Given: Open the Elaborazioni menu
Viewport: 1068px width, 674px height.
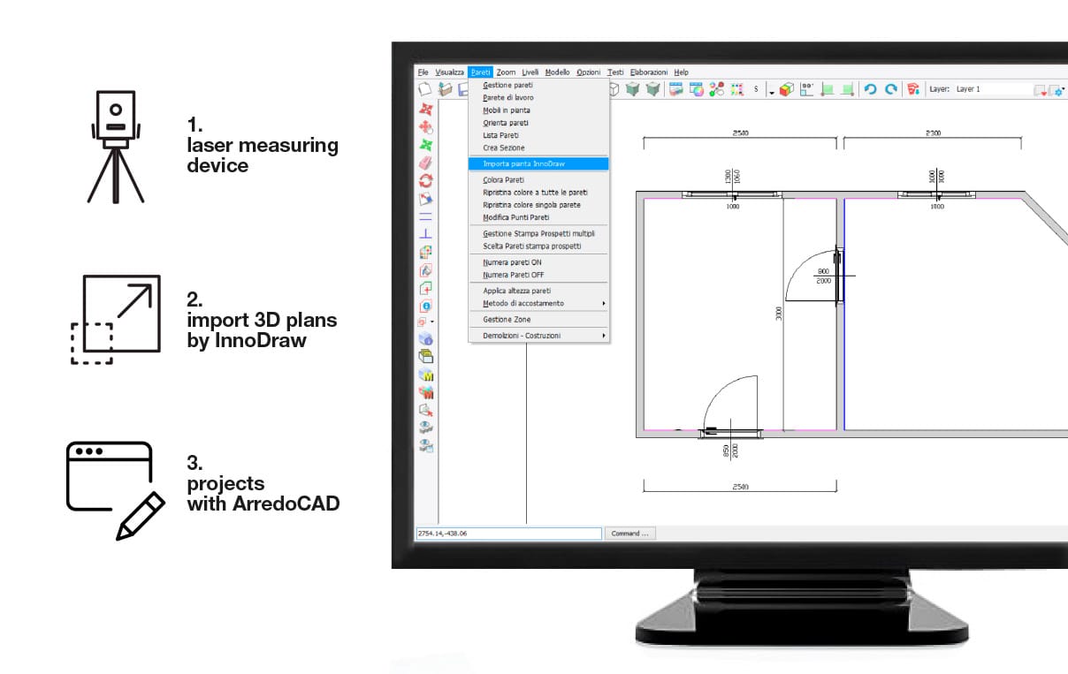Looking at the screenshot, I should click(x=649, y=72).
